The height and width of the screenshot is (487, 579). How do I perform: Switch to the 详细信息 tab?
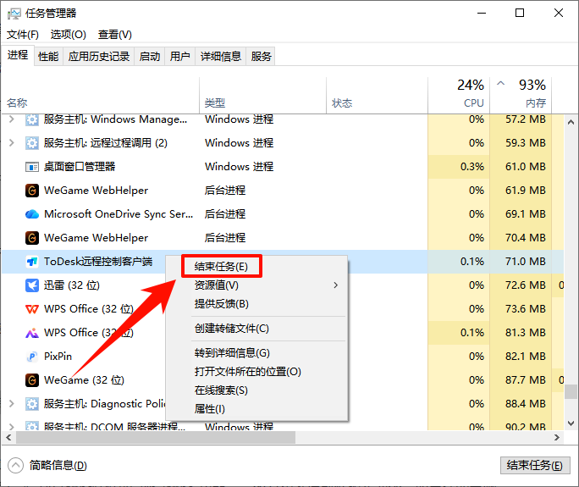click(220, 57)
